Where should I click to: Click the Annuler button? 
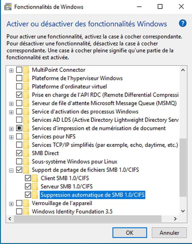(169, 232)
